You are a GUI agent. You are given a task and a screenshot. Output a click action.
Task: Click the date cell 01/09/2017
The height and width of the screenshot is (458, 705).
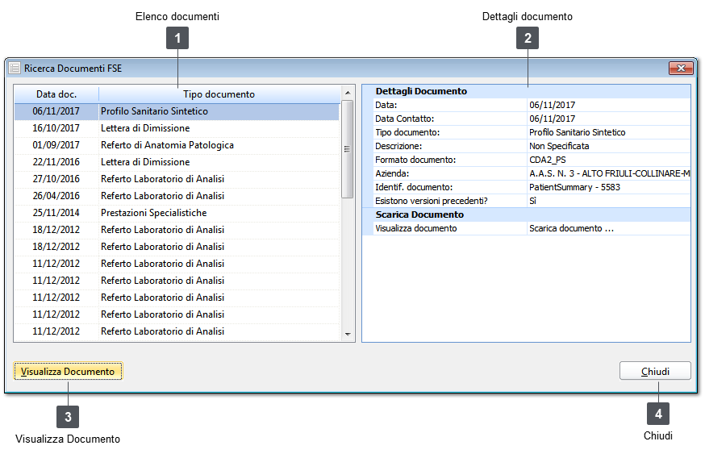click(x=56, y=145)
